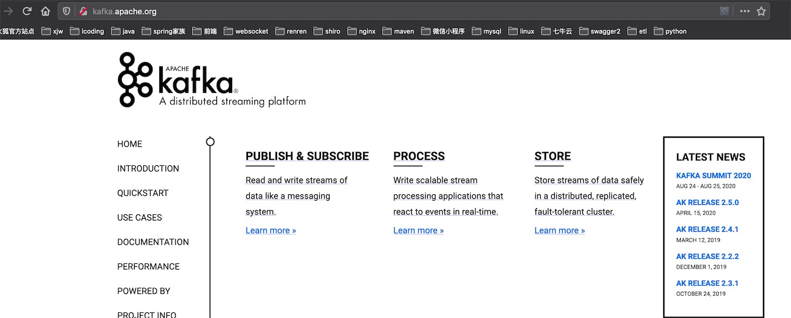The width and height of the screenshot is (791, 318).
Task: Open the websocket bookmarks folder
Action: tap(246, 31)
